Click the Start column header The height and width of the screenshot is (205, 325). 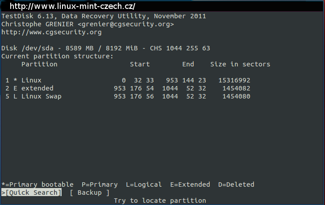[140, 64]
